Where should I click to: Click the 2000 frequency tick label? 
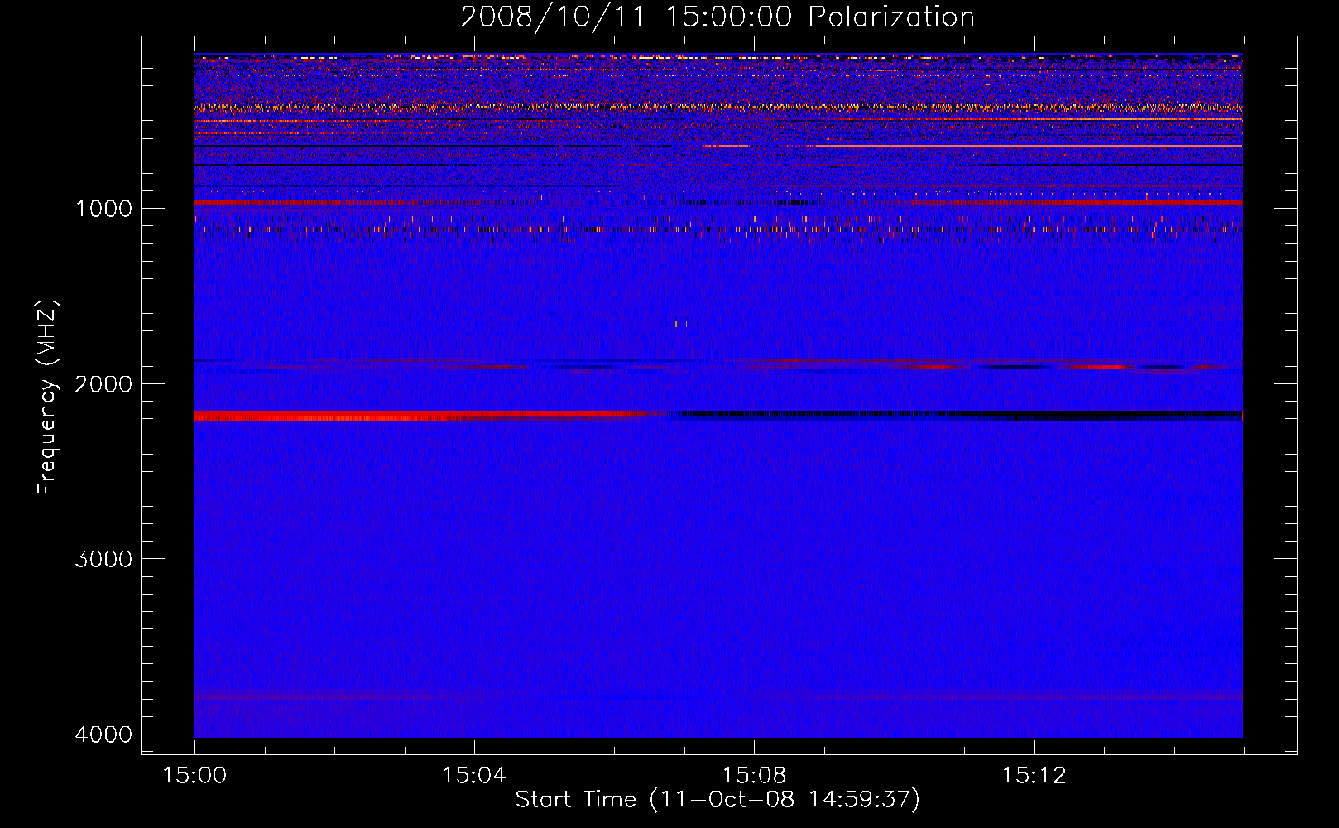103,384
